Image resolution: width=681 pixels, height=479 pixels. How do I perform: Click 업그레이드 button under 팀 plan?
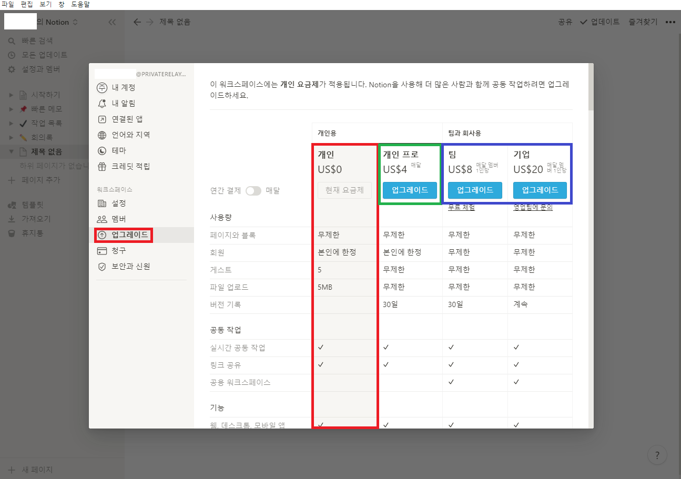(x=475, y=190)
